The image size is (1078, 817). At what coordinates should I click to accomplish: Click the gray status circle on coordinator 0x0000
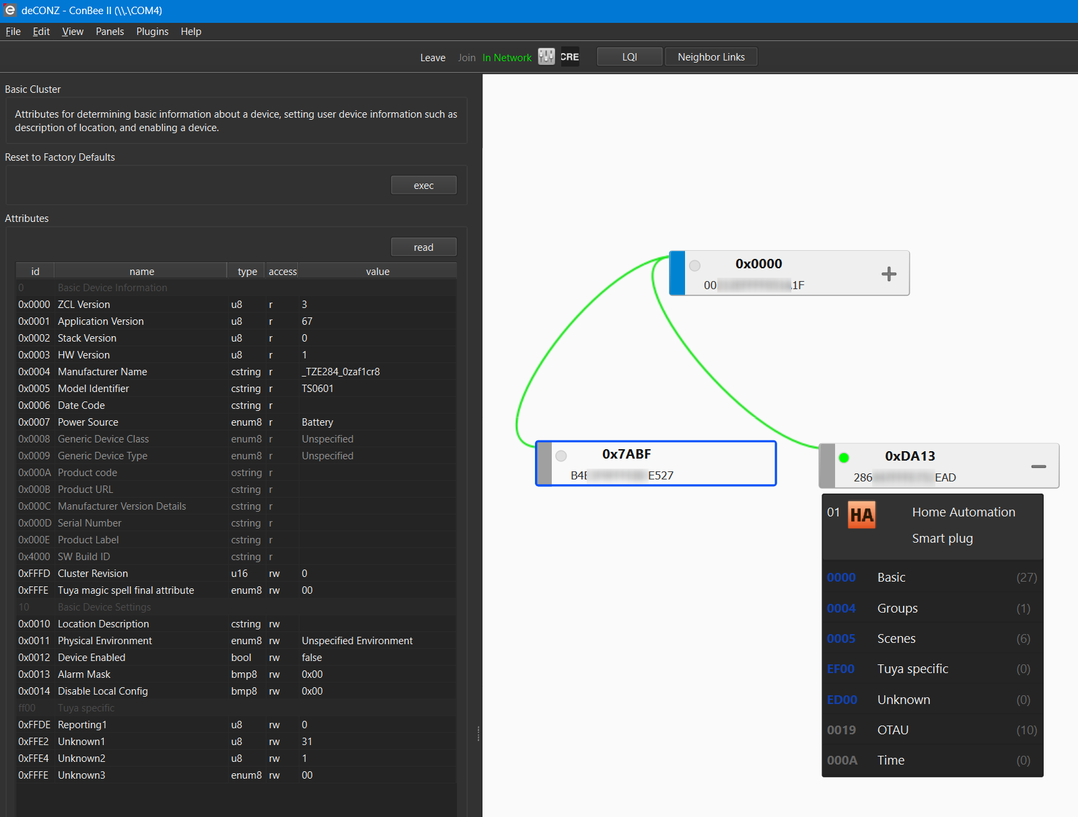pyautogui.click(x=695, y=266)
